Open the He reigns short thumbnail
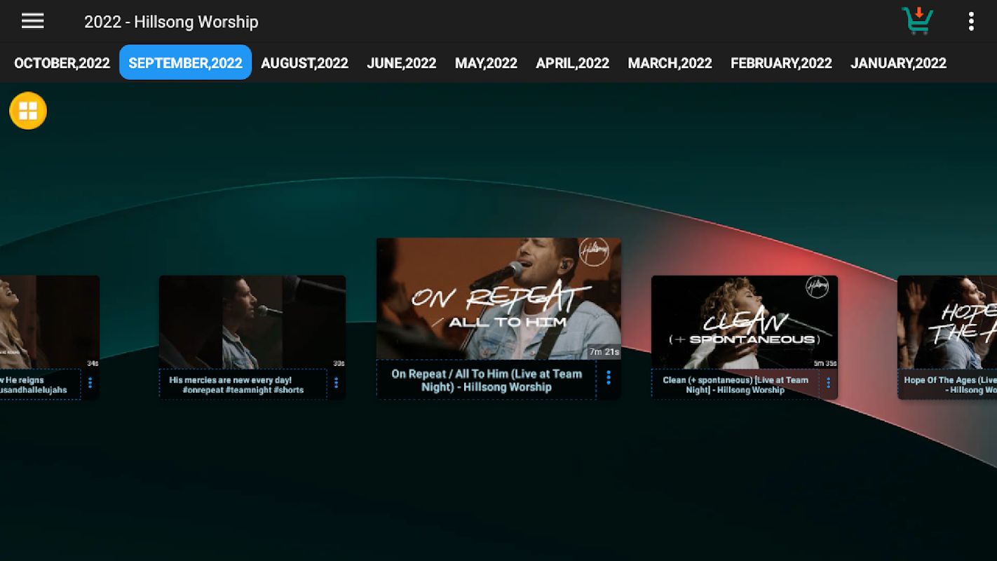Image resolution: width=997 pixels, height=561 pixels. pyautogui.click(x=49, y=322)
